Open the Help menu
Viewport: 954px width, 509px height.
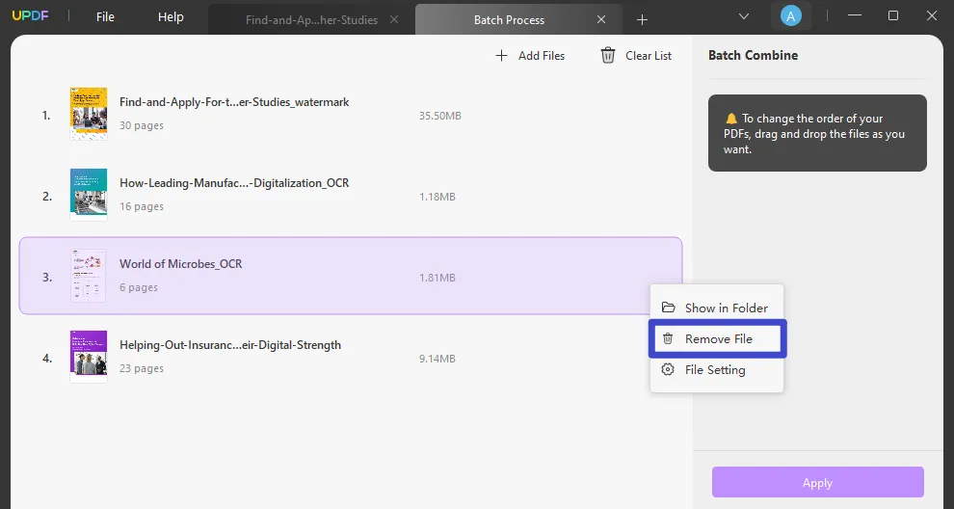click(x=171, y=17)
